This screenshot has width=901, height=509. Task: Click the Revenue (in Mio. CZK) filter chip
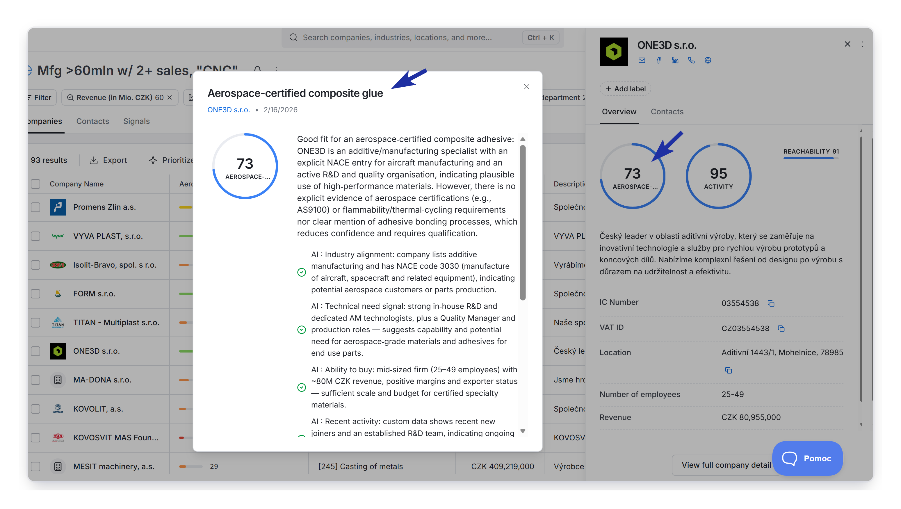click(x=120, y=98)
